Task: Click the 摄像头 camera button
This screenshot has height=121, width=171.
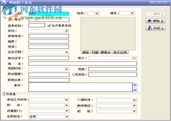Action: [x=106, y=52]
